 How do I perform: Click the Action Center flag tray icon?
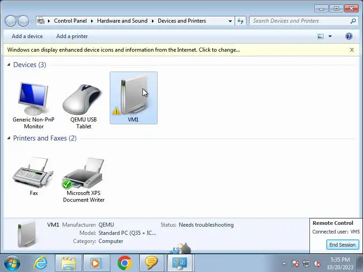tap(295, 263)
